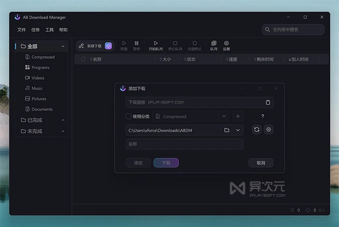The image size is (339, 227).
Task: Expand the 已完成 folder chevron
Action: tap(63, 120)
